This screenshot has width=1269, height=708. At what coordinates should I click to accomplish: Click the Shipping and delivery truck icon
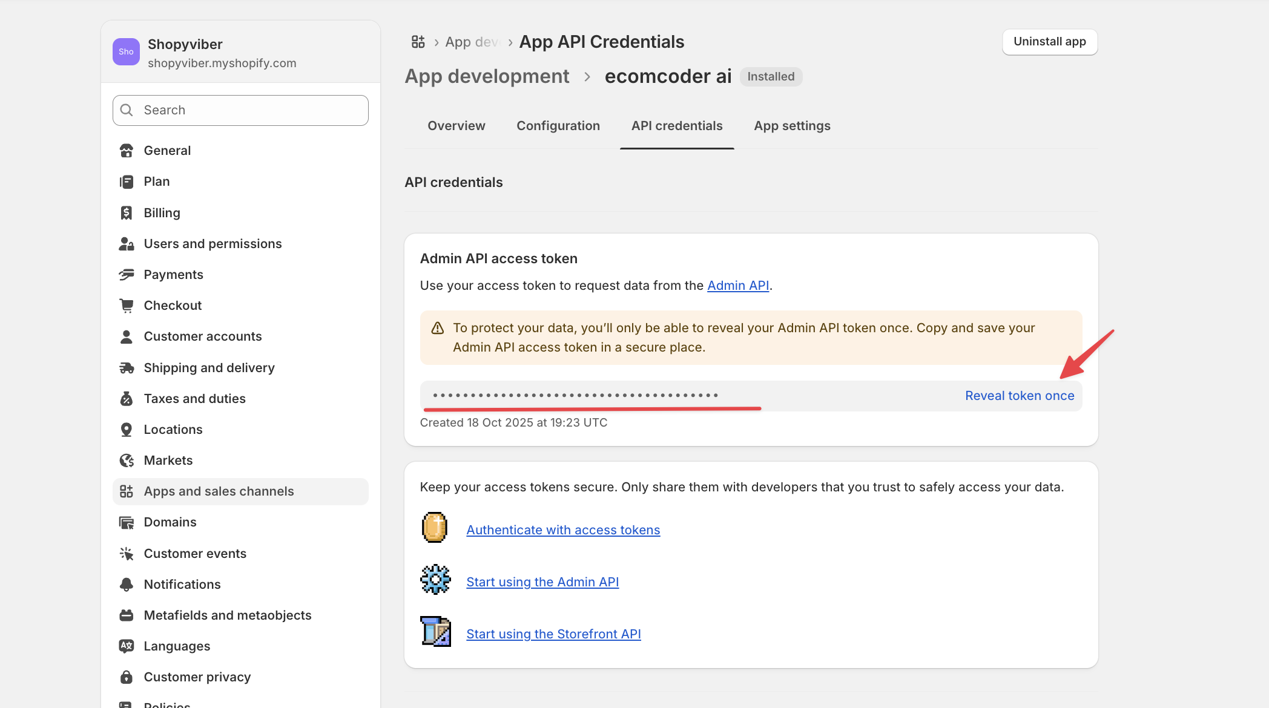(x=127, y=368)
